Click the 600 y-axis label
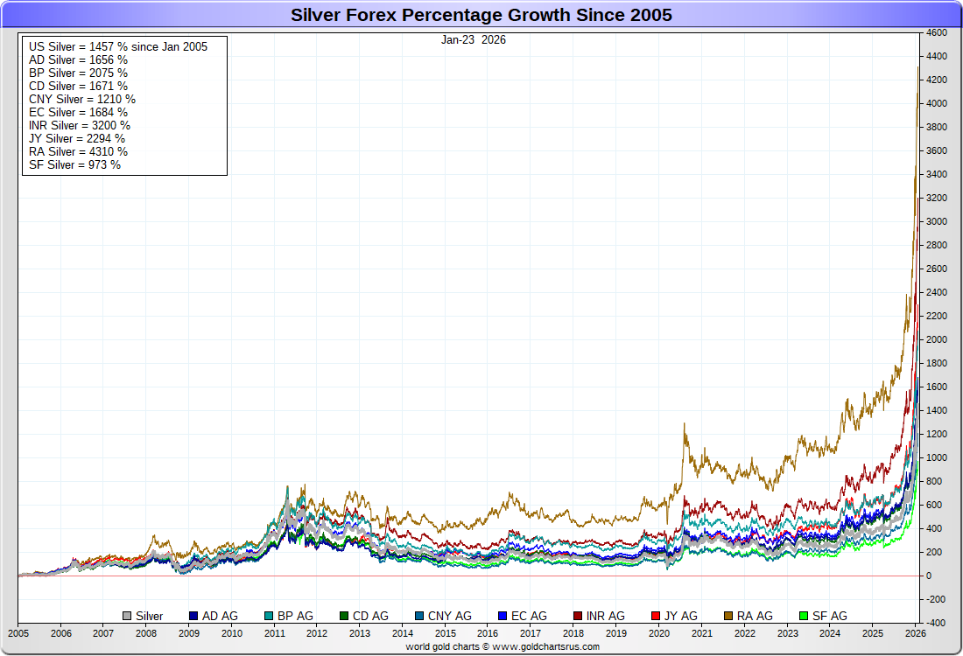This screenshot has height=656, width=963. coord(934,505)
